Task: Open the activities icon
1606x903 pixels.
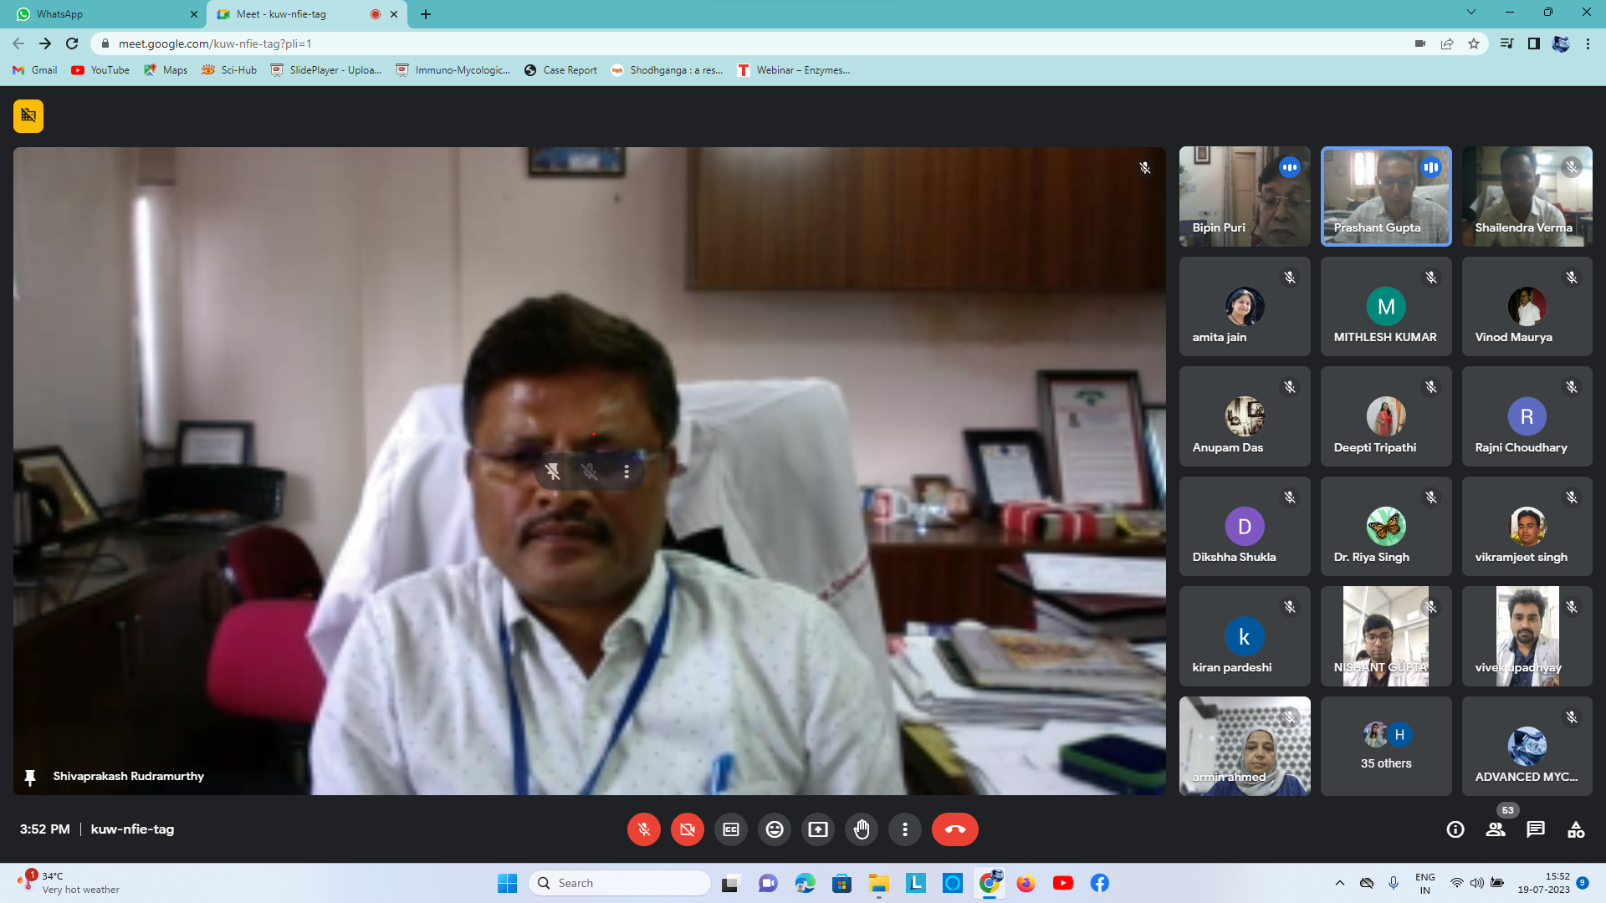Action: pyautogui.click(x=1576, y=829)
